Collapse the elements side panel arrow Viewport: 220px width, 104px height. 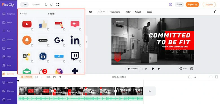86,42
